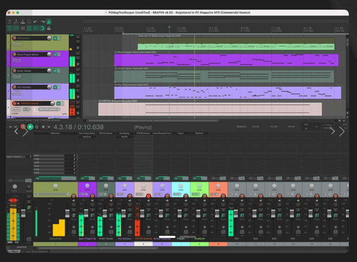Click record arm on Arp Odyssey track
The image size is (357, 262).
point(14,87)
